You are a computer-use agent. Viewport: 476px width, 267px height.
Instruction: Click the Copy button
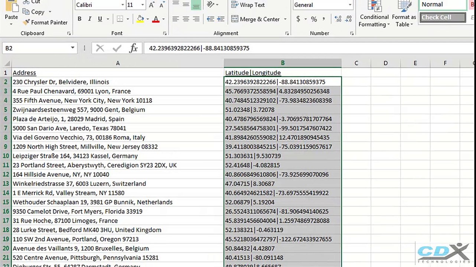(33, 12)
